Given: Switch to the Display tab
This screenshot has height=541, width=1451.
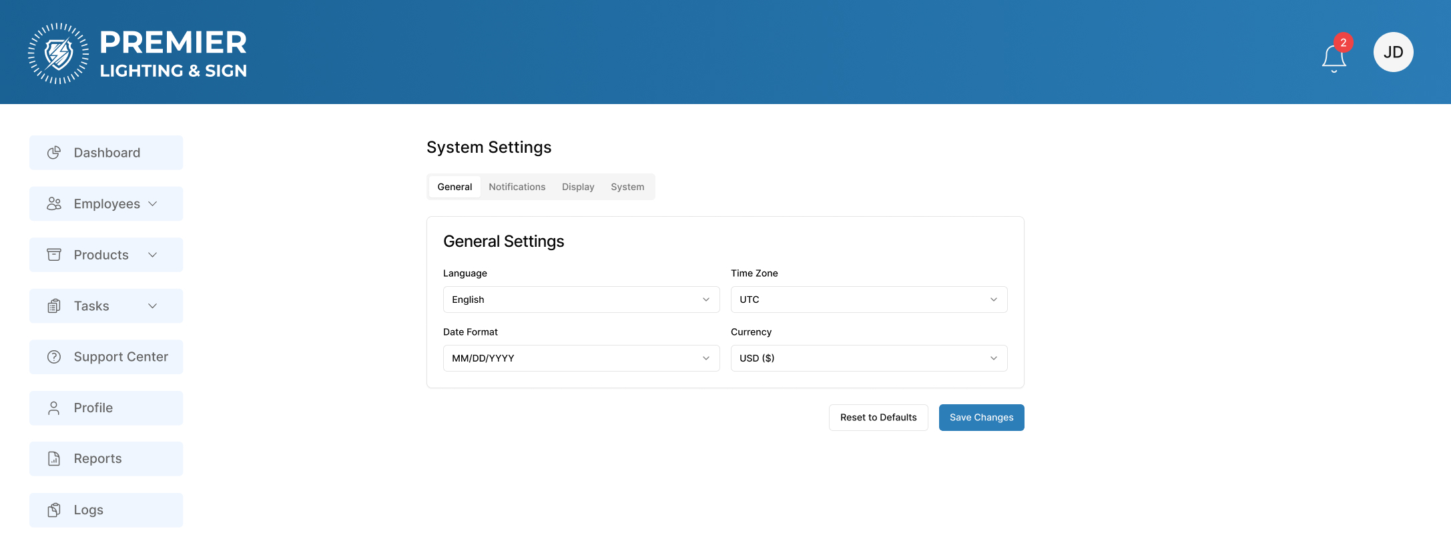Looking at the screenshot, I should [577, 187].
